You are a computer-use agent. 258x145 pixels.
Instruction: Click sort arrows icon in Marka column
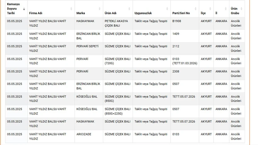point(100,9)
